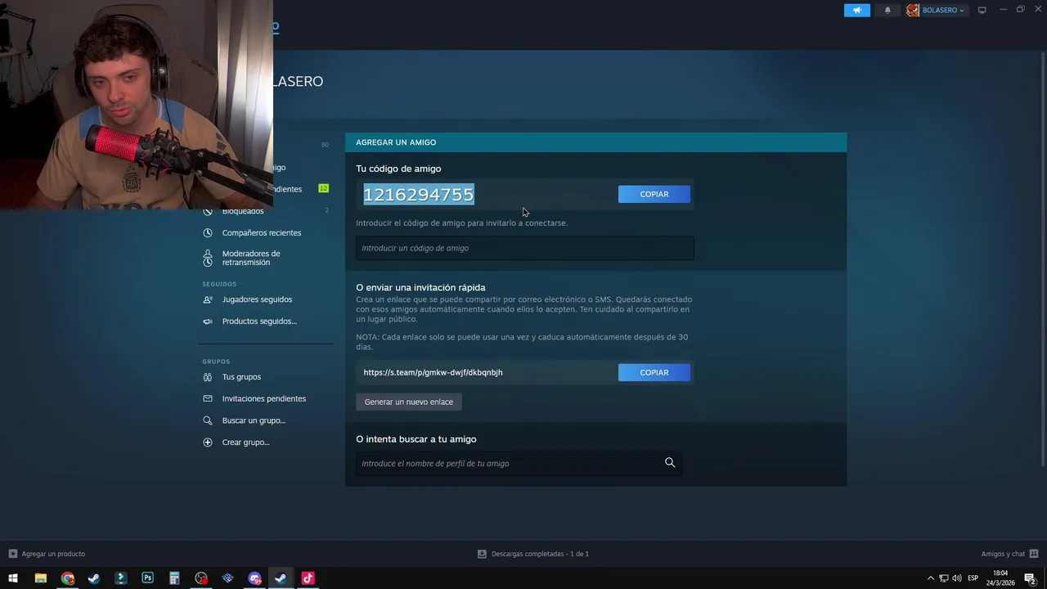The height and width of the screenshot is (589, 1047).
Task: Copy the quick invite link with COPIAR
Action: [x=654, y=372]
